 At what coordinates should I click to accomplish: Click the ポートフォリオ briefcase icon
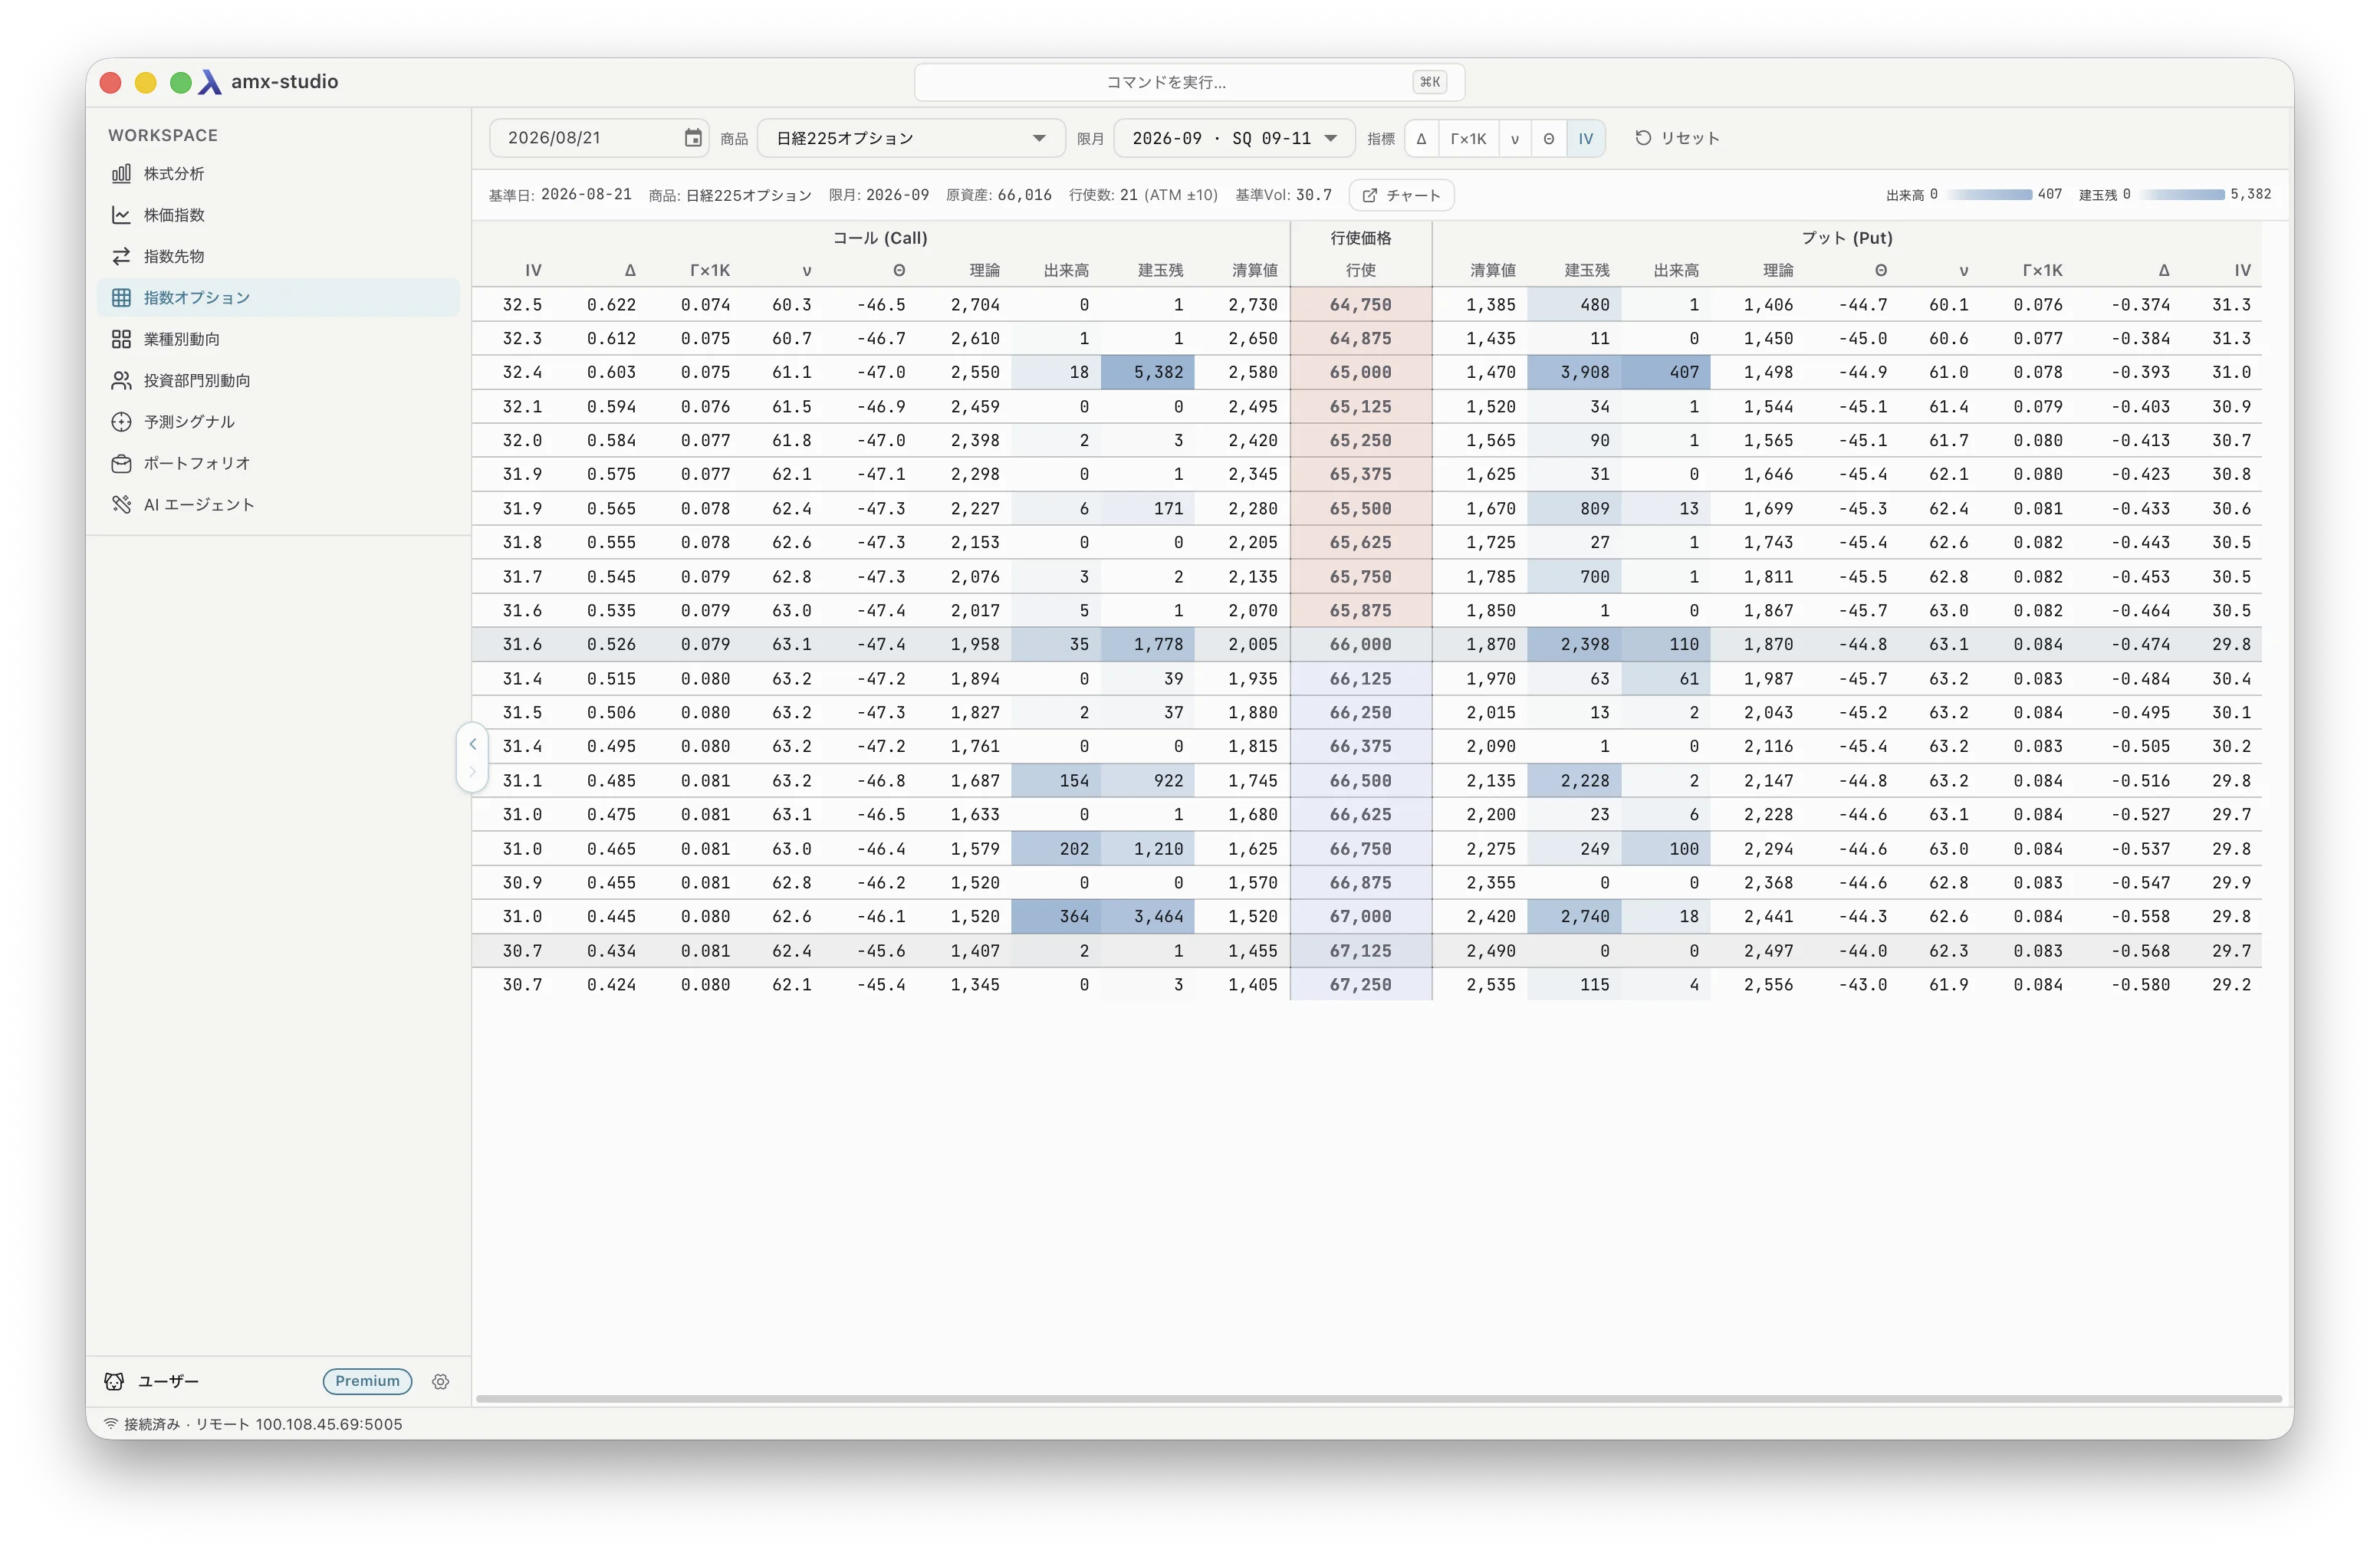click(x=121, y=463)
